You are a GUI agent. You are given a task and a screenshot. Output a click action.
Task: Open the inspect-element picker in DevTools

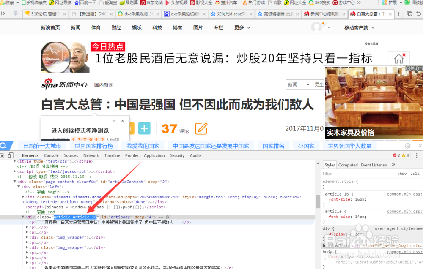(2, 155)
